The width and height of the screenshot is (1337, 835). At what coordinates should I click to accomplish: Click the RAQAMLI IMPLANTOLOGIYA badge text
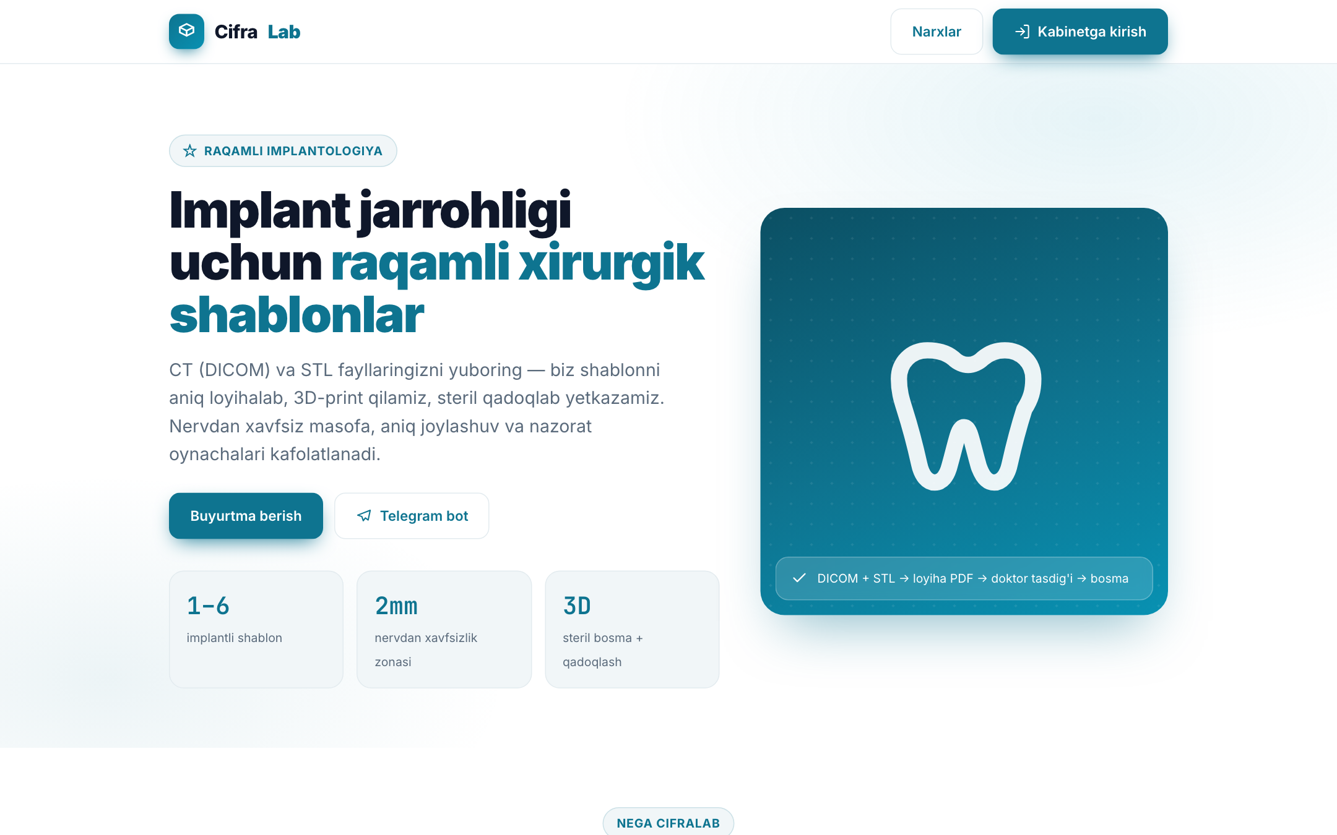tap(293, 151)
